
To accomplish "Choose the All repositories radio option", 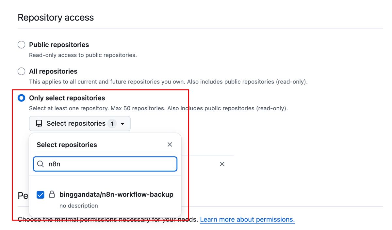I will [21, 71].
